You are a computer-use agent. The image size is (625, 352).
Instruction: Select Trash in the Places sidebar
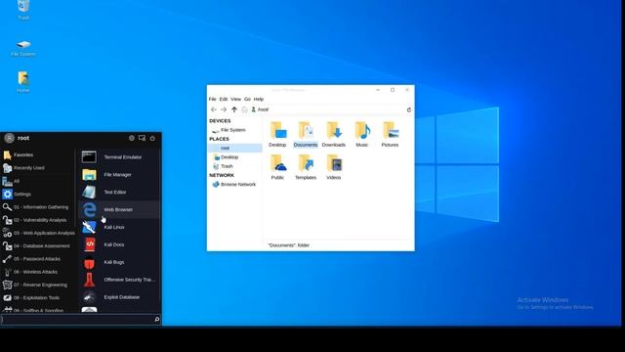pos(234,166)
